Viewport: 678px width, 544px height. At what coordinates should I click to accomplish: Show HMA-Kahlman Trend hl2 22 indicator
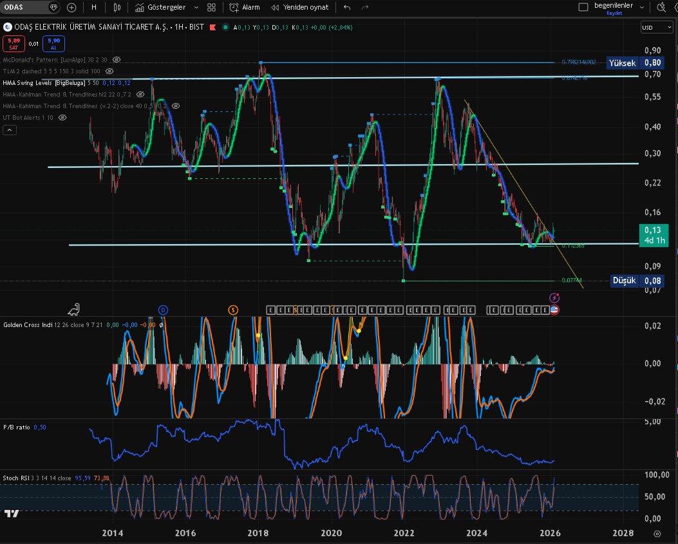click(140, 94)
